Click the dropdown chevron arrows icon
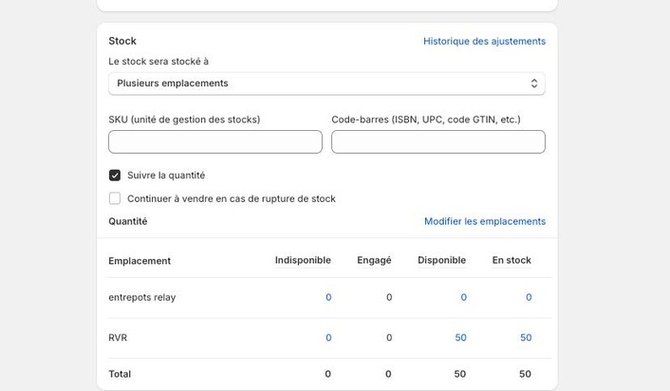 pos(533,84)
